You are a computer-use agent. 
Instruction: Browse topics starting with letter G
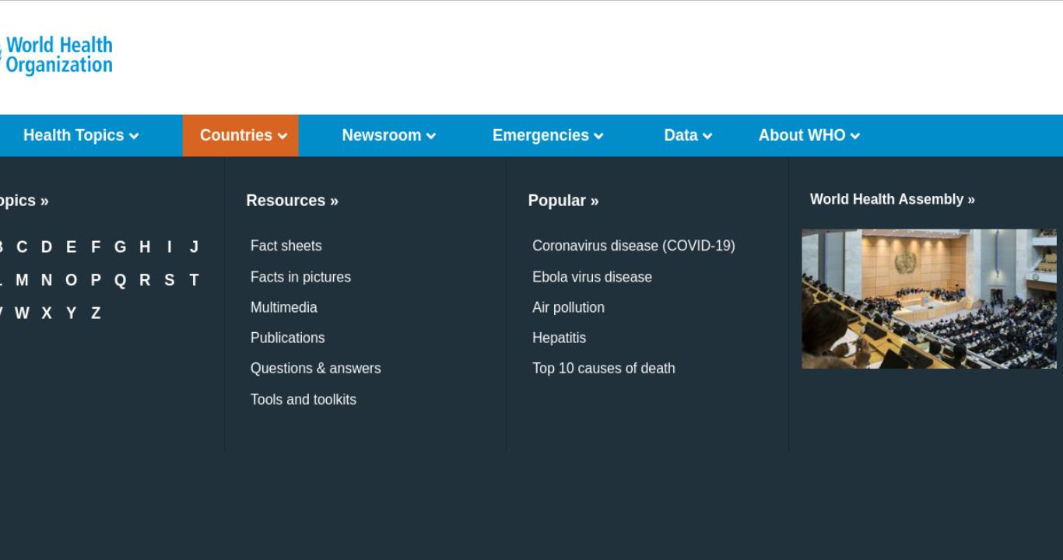click(120, 247)
